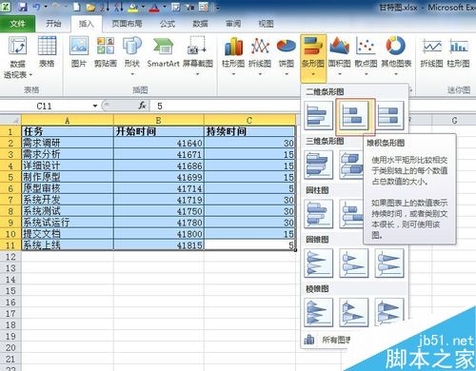Switch to the View (视图) tab
The height and width of the screenshot is (371, 476).
click(x=266, y=24)
